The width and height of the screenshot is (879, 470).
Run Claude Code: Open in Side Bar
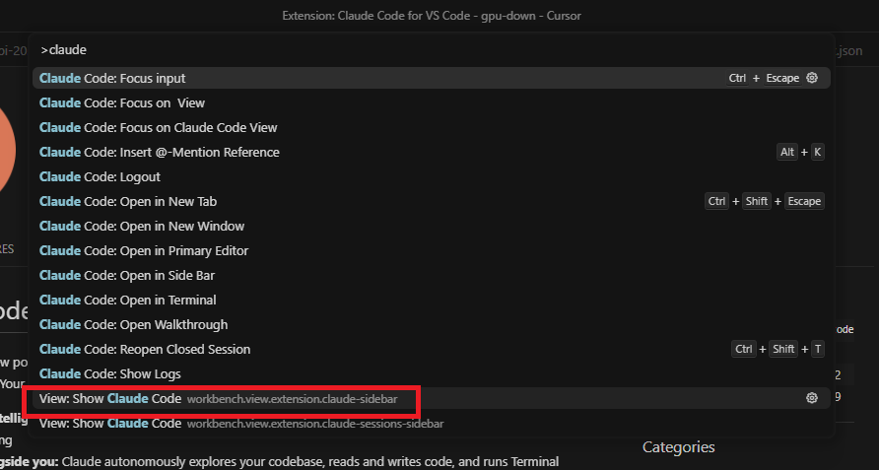(x=431, y=275)
